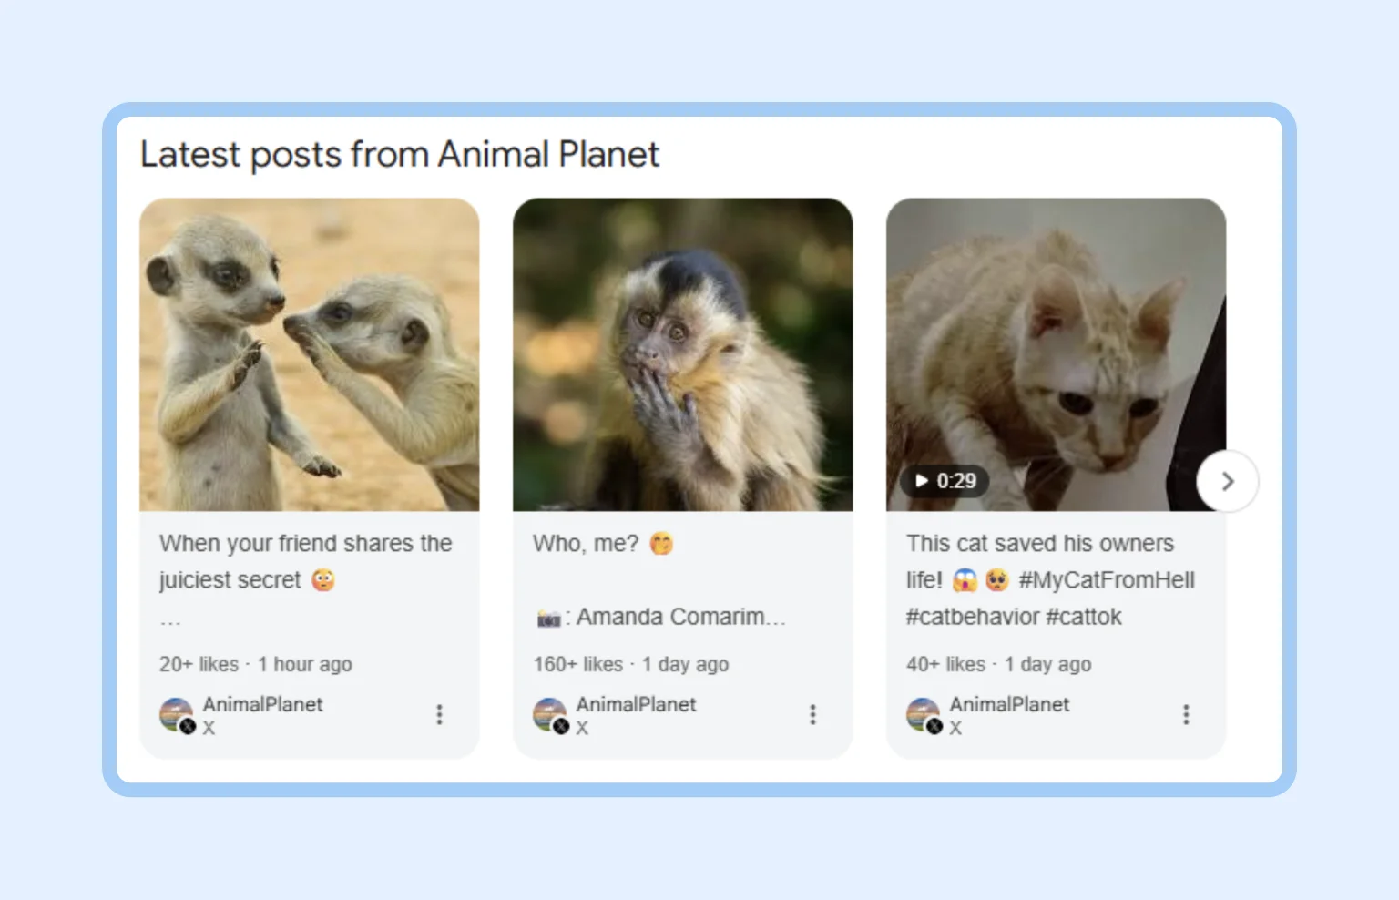Click AnimalPlanet name under the meerkat post
This screenshot has width=1399, height=900.
pyautogui.click(x=263, y=704)
